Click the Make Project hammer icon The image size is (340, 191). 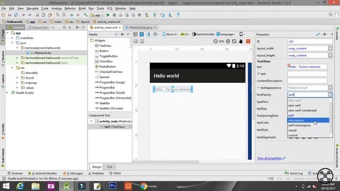86,15
